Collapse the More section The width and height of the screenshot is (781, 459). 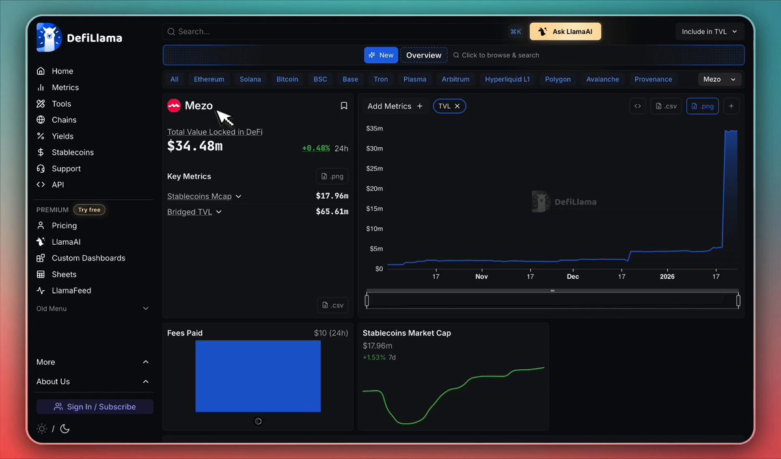(x=92, y=362)
